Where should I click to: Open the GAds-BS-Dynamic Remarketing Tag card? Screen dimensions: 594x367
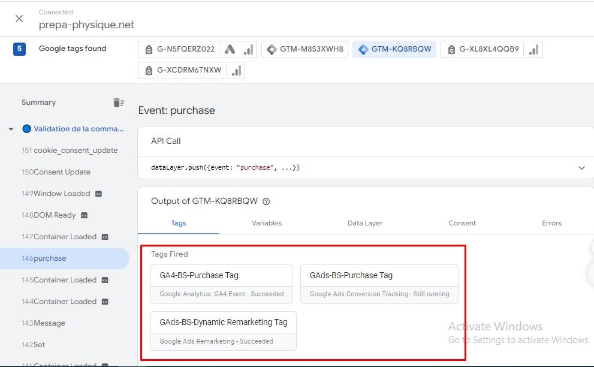[x=224, y=331]
